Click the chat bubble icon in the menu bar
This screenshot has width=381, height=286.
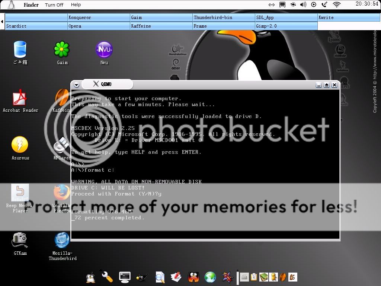point(282,4)
